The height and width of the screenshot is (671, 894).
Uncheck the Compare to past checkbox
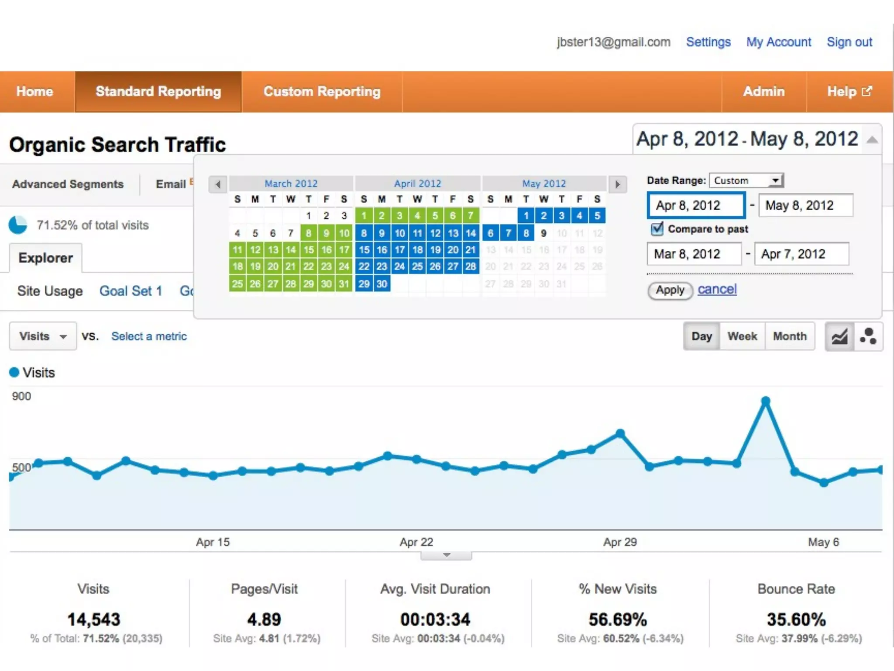[x=657, y=229]
